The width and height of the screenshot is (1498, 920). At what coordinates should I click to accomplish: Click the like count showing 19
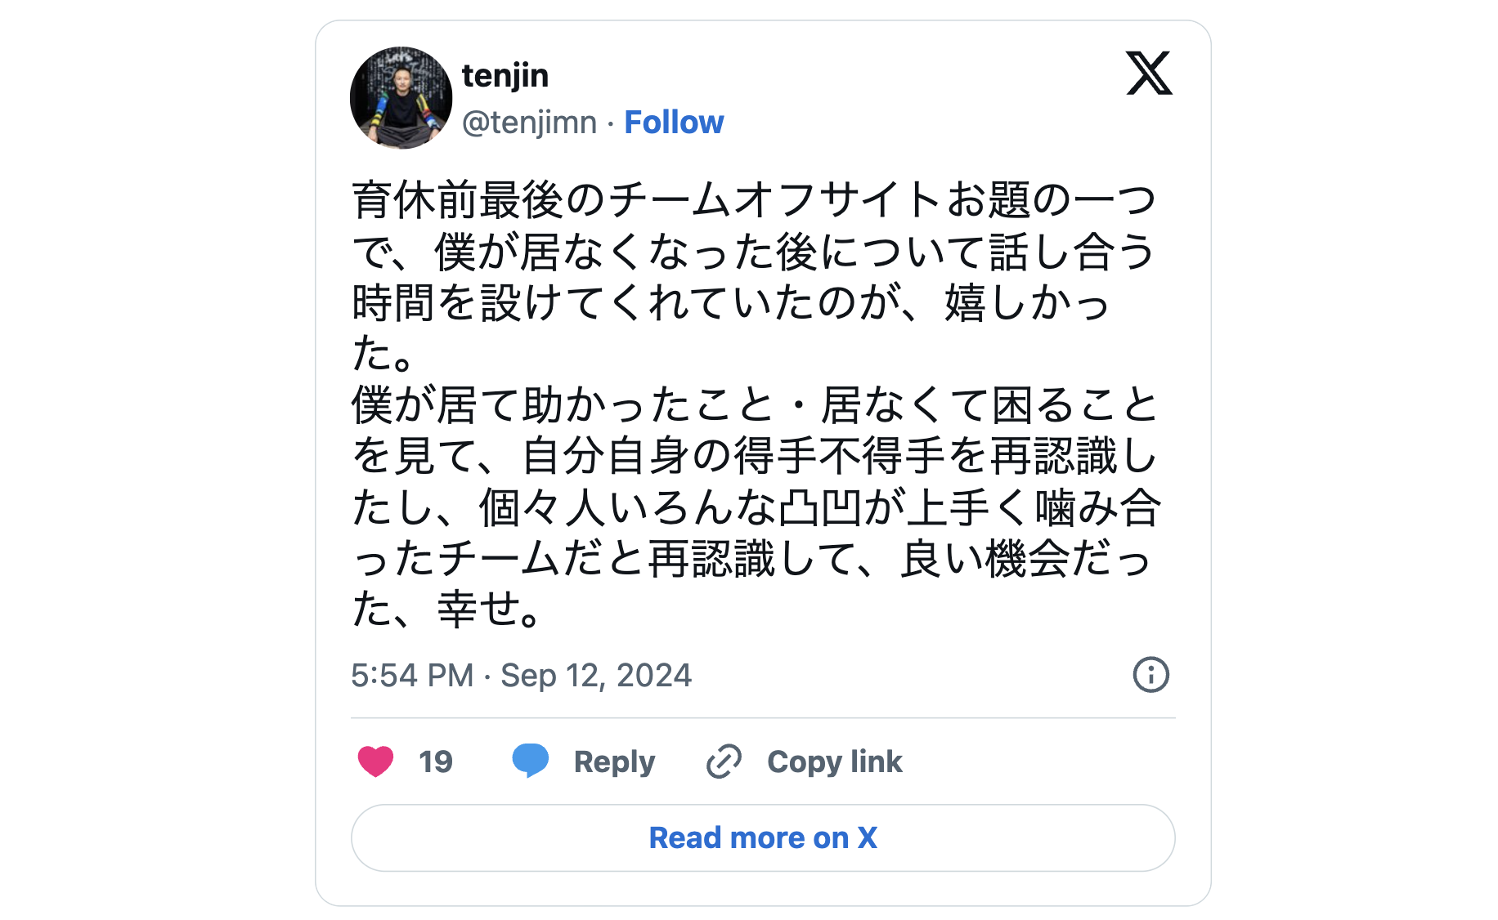[435, 761]
